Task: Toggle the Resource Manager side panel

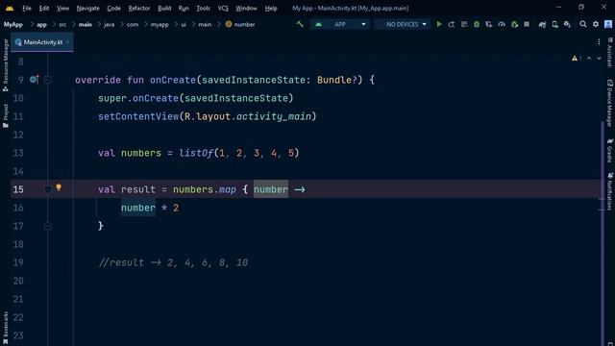Action: tap(6, 64)
